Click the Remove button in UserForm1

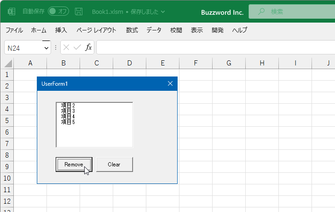[74, 165]
